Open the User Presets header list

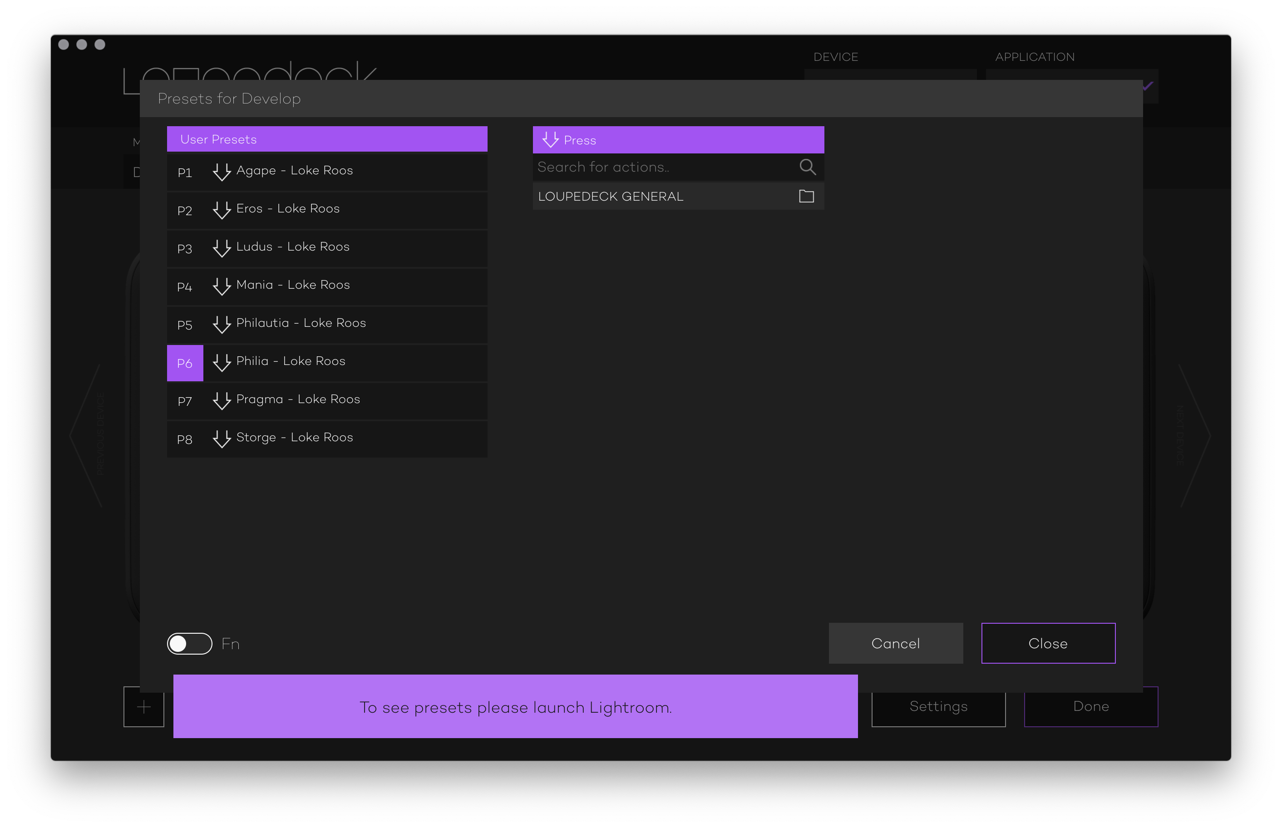327,139
